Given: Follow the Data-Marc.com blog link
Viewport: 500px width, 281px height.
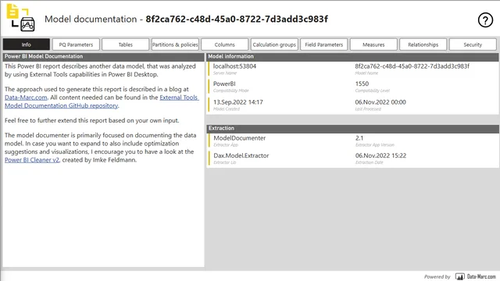Looking at the screenshot, I should pyautogui.click(x=26, y=98).
